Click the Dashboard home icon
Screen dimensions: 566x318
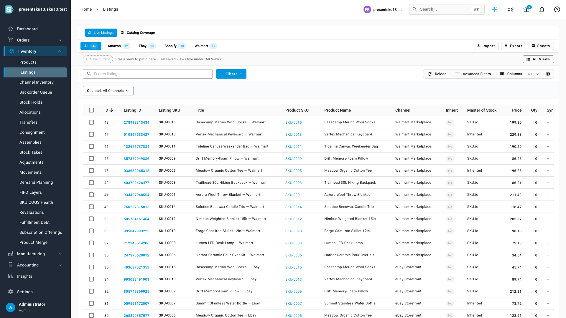tap(11, 29)
